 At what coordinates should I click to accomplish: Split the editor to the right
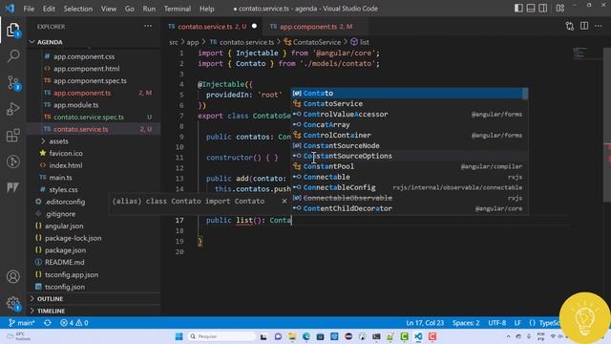[584, 26]
